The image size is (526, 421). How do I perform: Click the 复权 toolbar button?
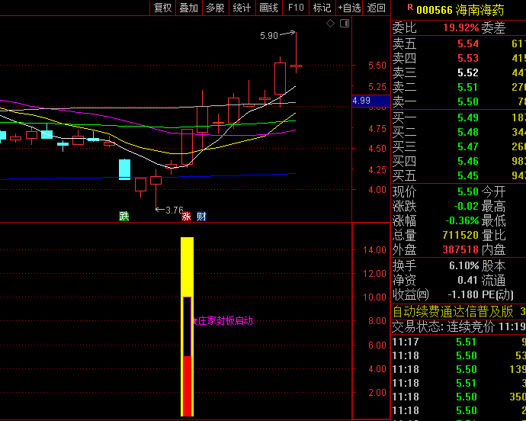(x=162, y=8)
